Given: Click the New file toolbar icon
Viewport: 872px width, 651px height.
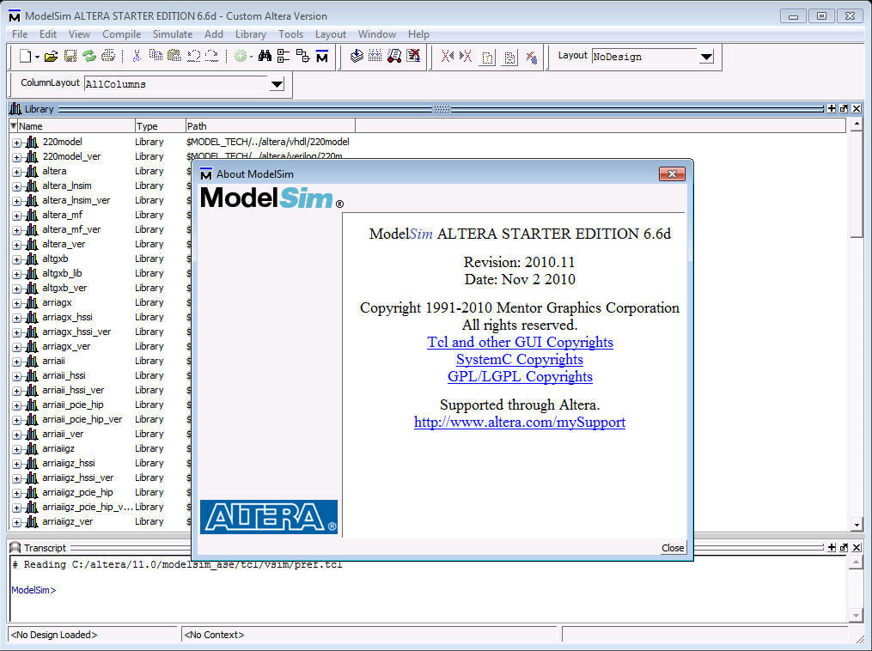Looking at the screenshot, I should [26, 57].
